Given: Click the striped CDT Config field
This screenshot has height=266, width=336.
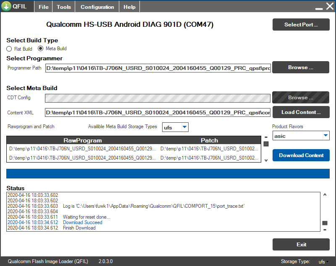Looking at the screenshot, I should tap(157, 98).
